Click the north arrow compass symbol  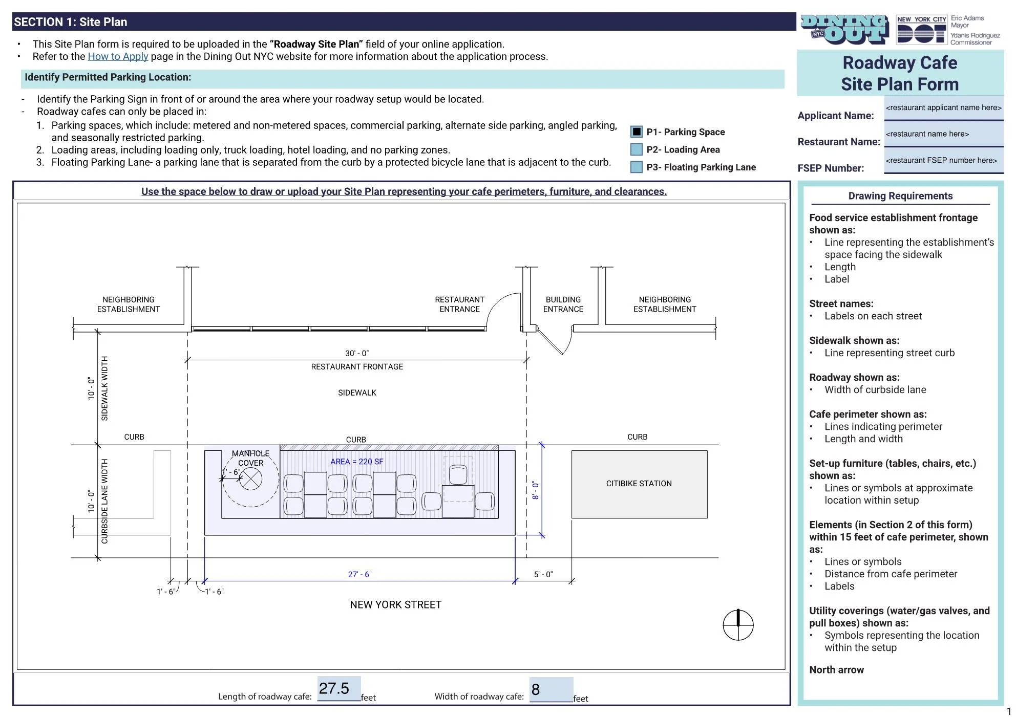pos(738,625)
